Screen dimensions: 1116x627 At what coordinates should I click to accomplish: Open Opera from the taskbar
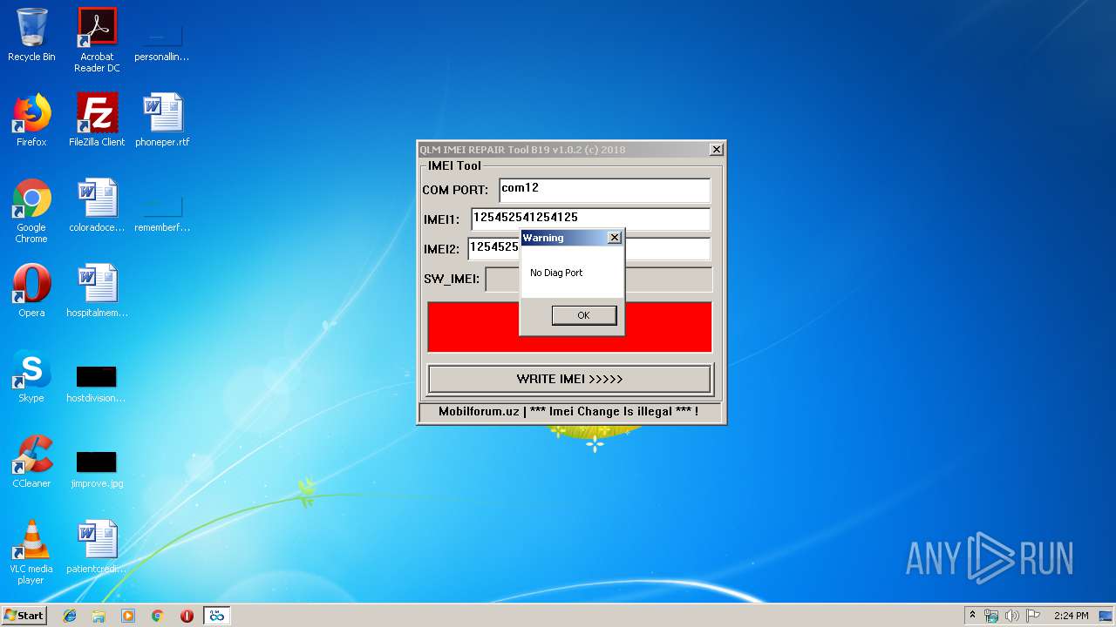(187, 616)
